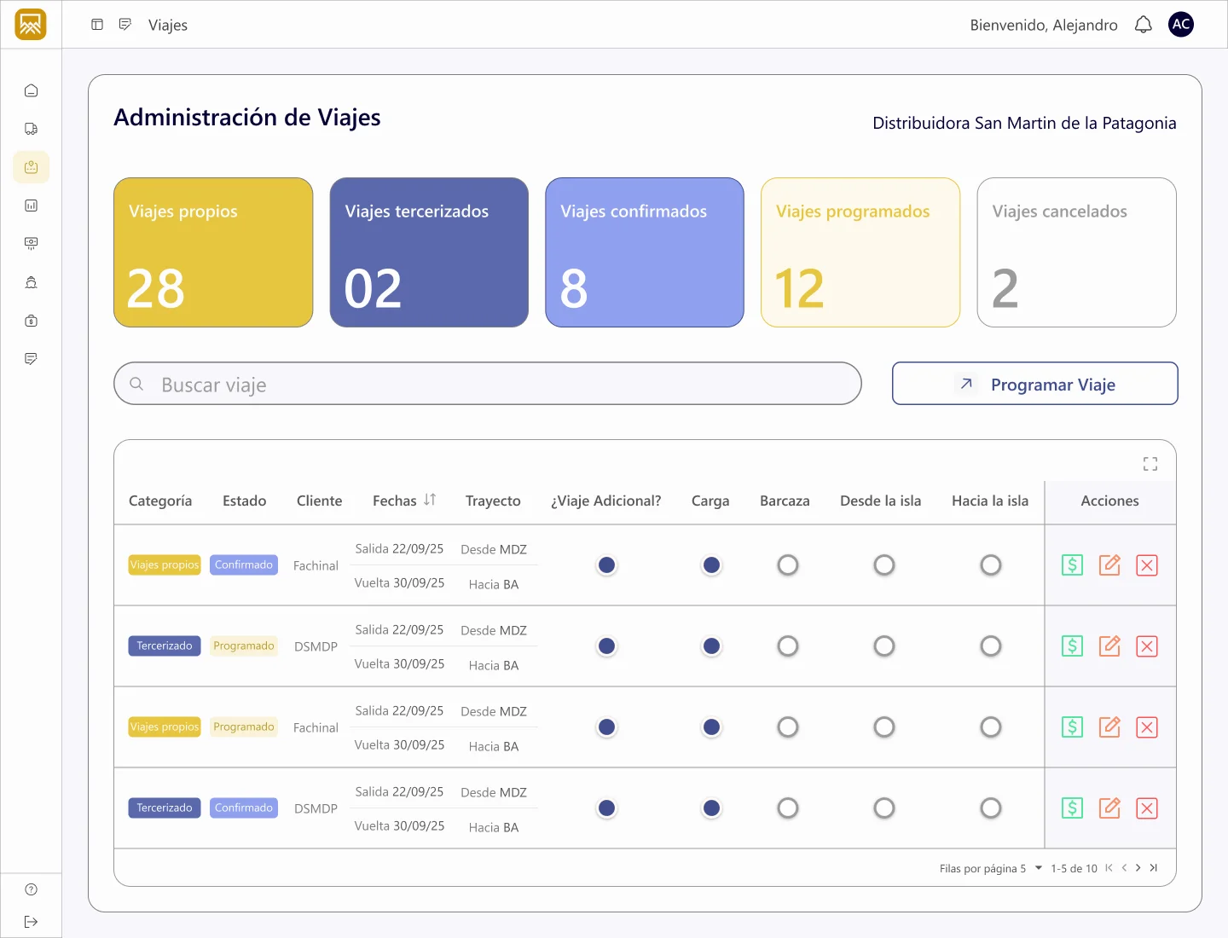Toggle Viaje Adicional radio in second row

(x=606, y=646)
